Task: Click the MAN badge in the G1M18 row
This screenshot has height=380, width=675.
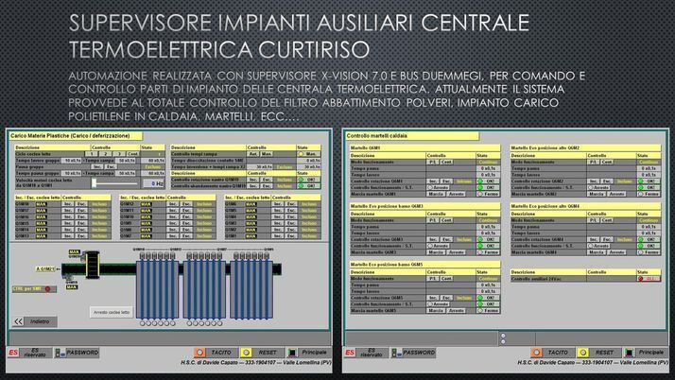Action: tap(42, 204)
